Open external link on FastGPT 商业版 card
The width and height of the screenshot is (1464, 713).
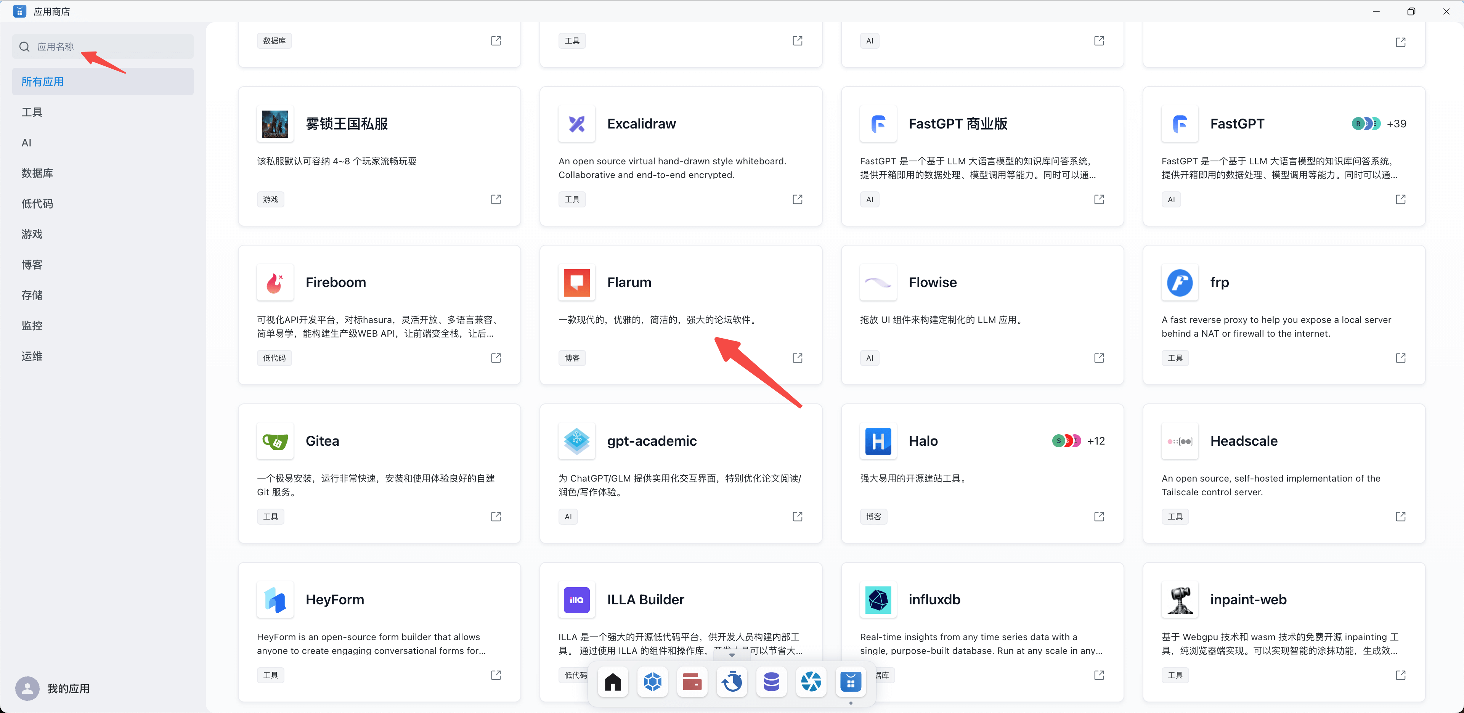(x=1099, y=199)
